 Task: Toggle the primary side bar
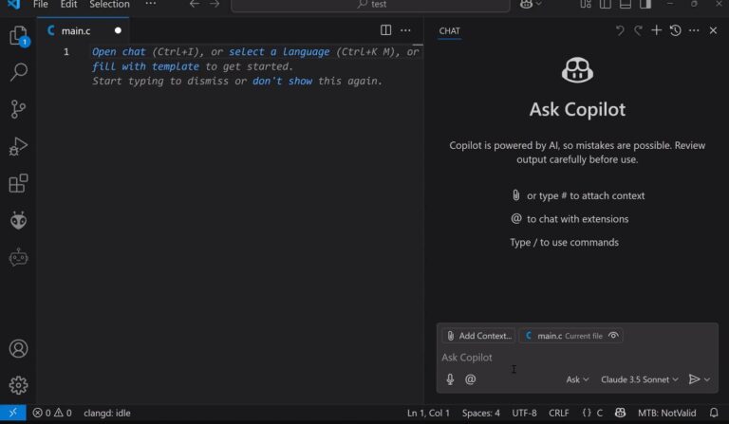click(606, 4)
